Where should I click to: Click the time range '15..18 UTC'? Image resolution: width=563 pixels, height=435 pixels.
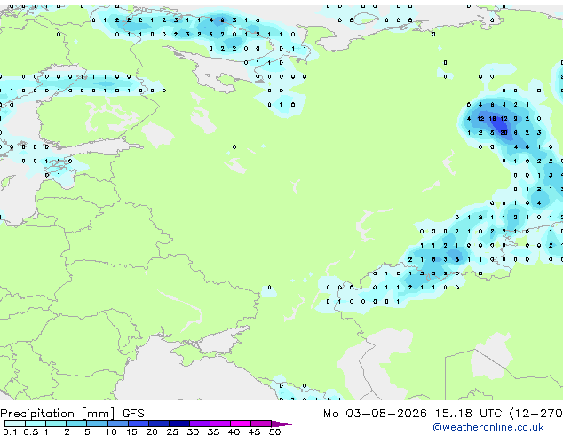pos(469,414)
